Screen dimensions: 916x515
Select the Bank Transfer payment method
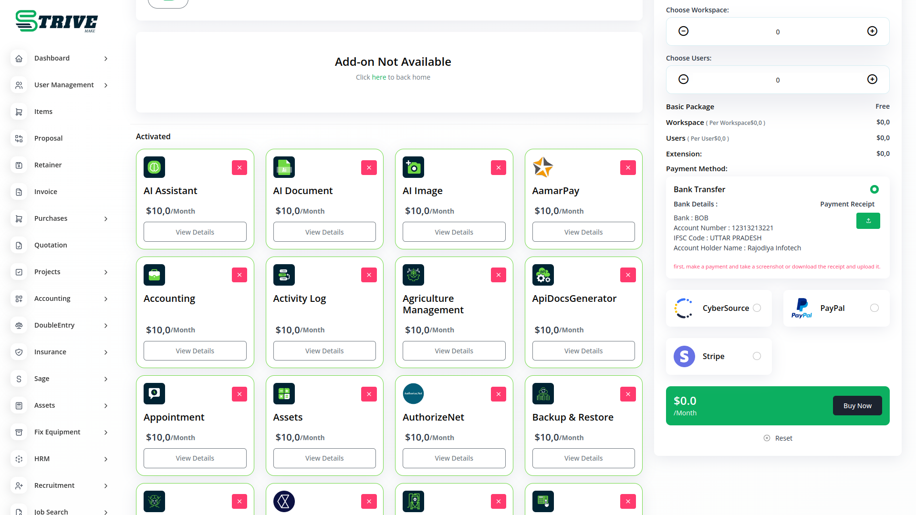874,190
